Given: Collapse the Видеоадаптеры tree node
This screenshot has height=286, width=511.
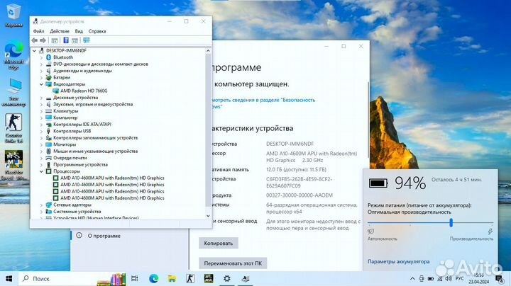Looking at the screenshot, I should 40,84.
